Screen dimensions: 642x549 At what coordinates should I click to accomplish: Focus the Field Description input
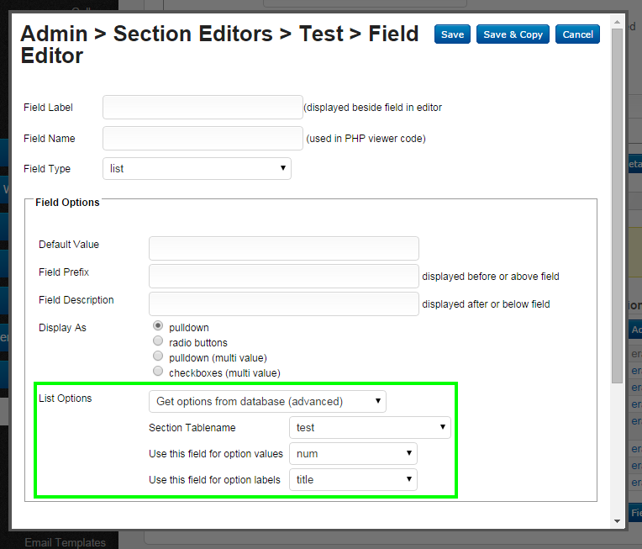click(283, 304)
